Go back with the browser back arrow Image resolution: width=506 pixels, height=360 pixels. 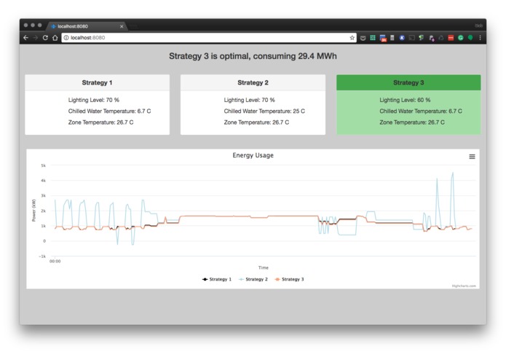(x=25, y=38)
